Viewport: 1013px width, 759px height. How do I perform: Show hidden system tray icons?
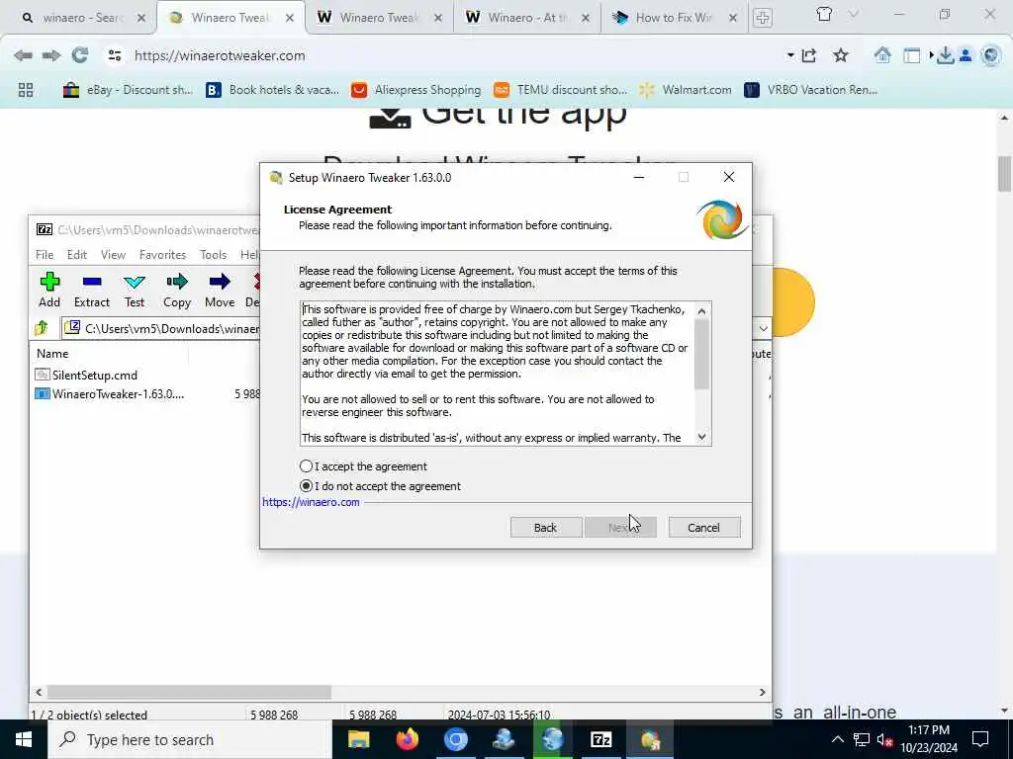coord(837,739)
